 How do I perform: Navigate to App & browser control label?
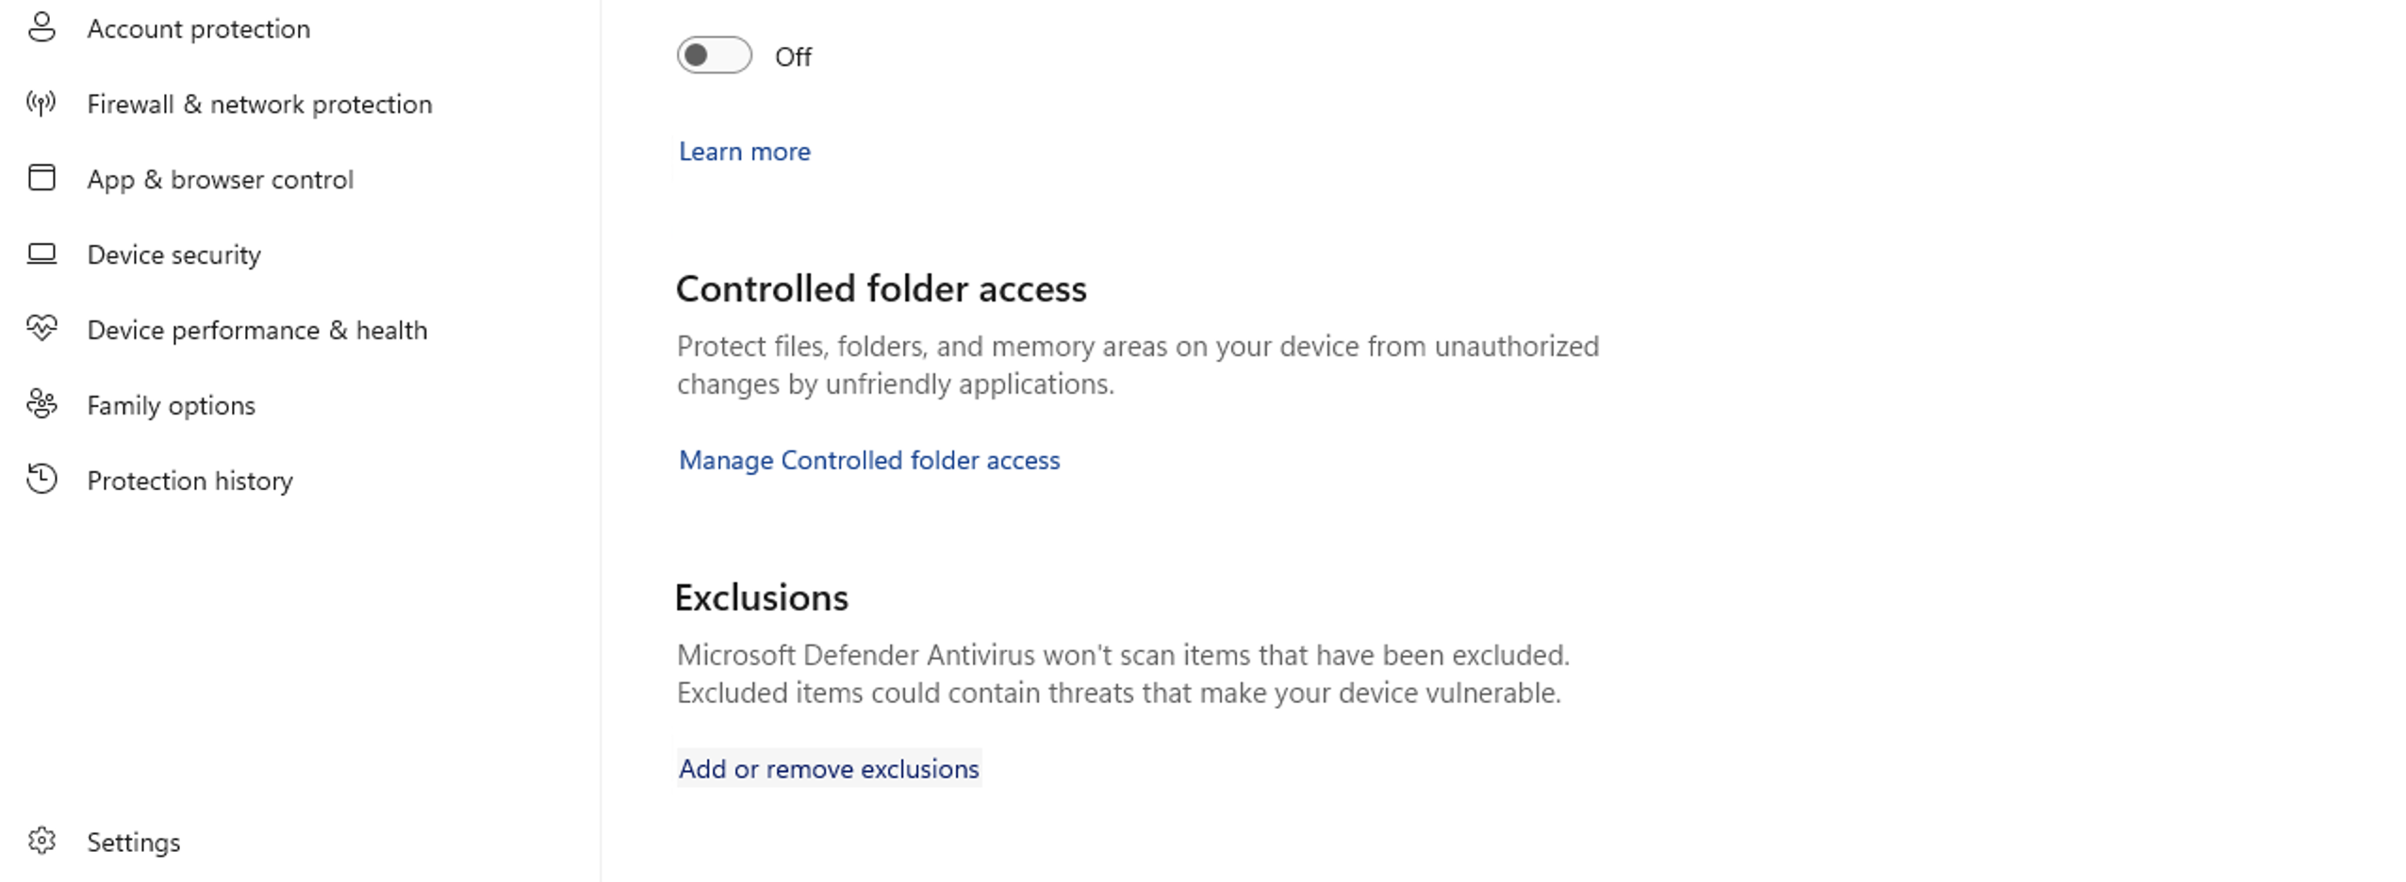point(220,180)
